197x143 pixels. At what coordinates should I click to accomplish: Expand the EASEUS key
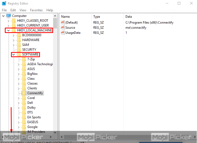(19, 122)
